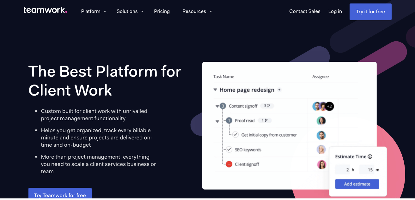Click the teamwork logo
The width and height of the screenshot is (415, 200).
pos(45,10)
